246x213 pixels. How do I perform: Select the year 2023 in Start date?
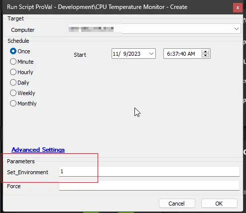click(x=134, y=54)
